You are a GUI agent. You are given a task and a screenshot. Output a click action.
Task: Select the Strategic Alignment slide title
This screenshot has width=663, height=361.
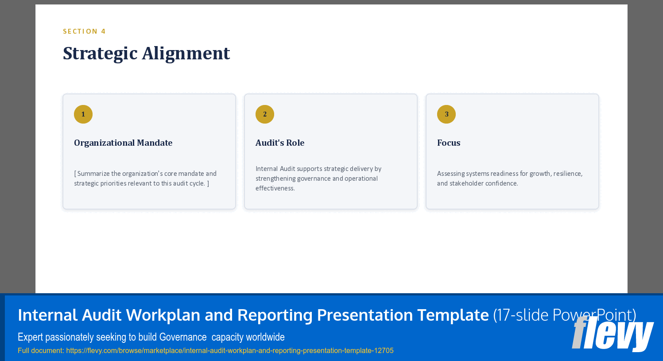click(147, 54)
